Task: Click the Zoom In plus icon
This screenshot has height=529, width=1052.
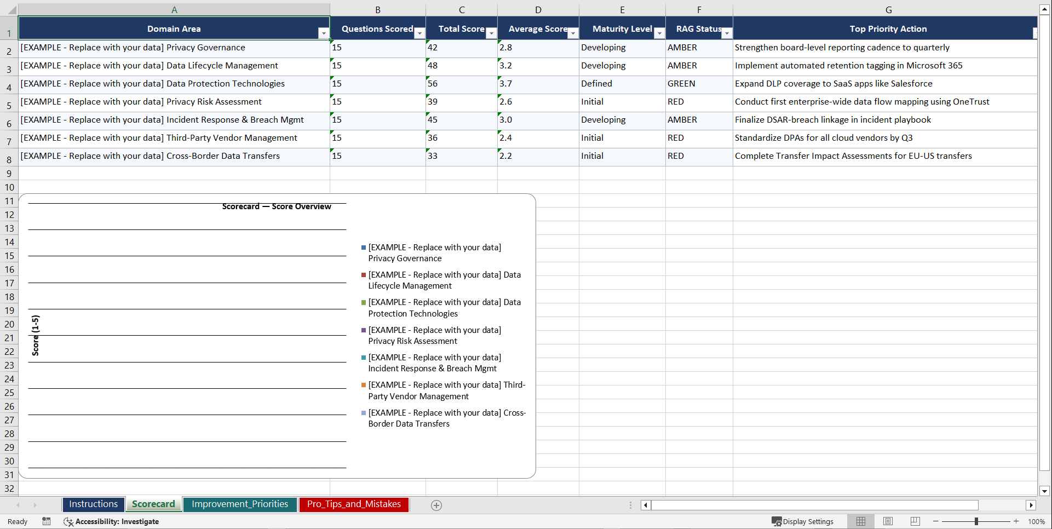Action: point(1016,521)
